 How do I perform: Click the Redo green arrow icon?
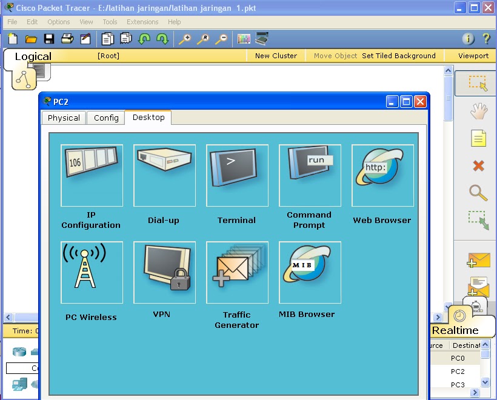(162, 39)
